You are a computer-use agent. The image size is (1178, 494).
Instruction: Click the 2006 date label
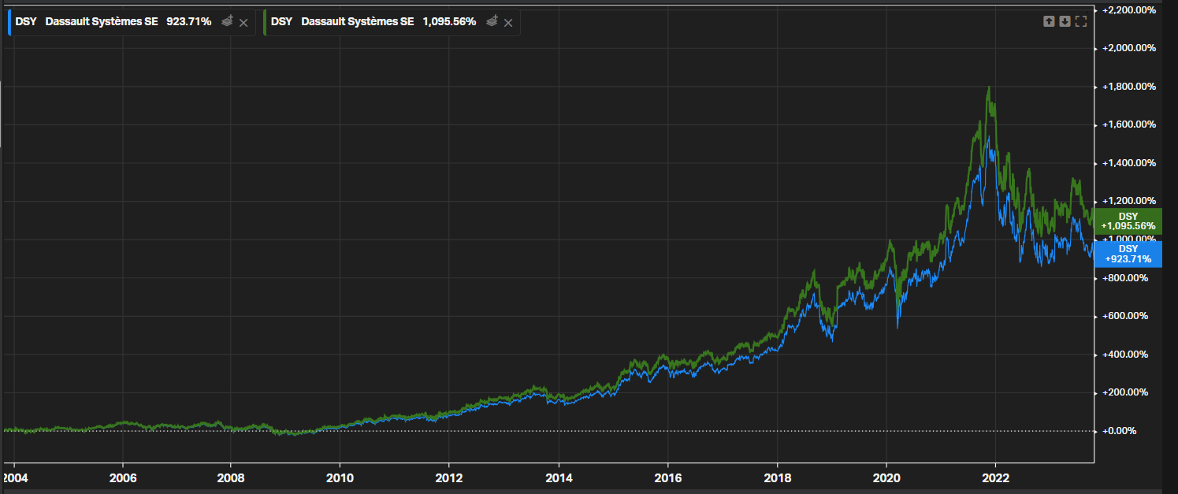tap(123, 477)
